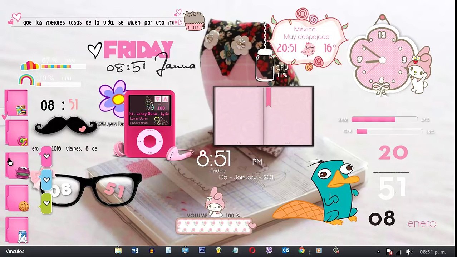Click the black mustache widget
457x257 pixels.
[66, 125]
